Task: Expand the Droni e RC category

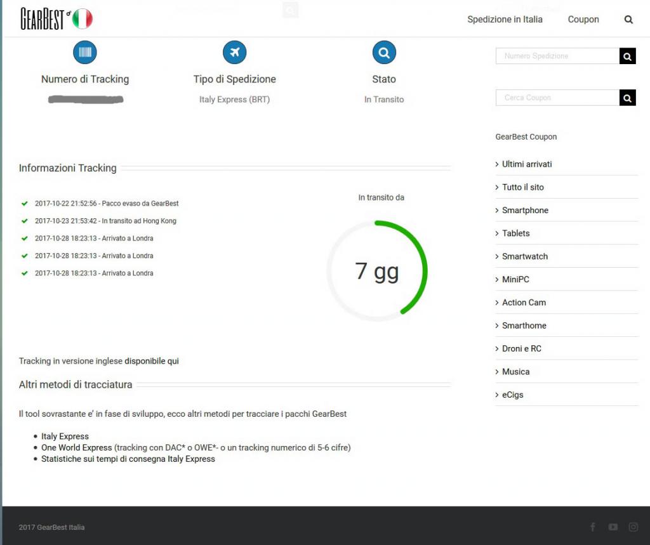Action: 521,349
